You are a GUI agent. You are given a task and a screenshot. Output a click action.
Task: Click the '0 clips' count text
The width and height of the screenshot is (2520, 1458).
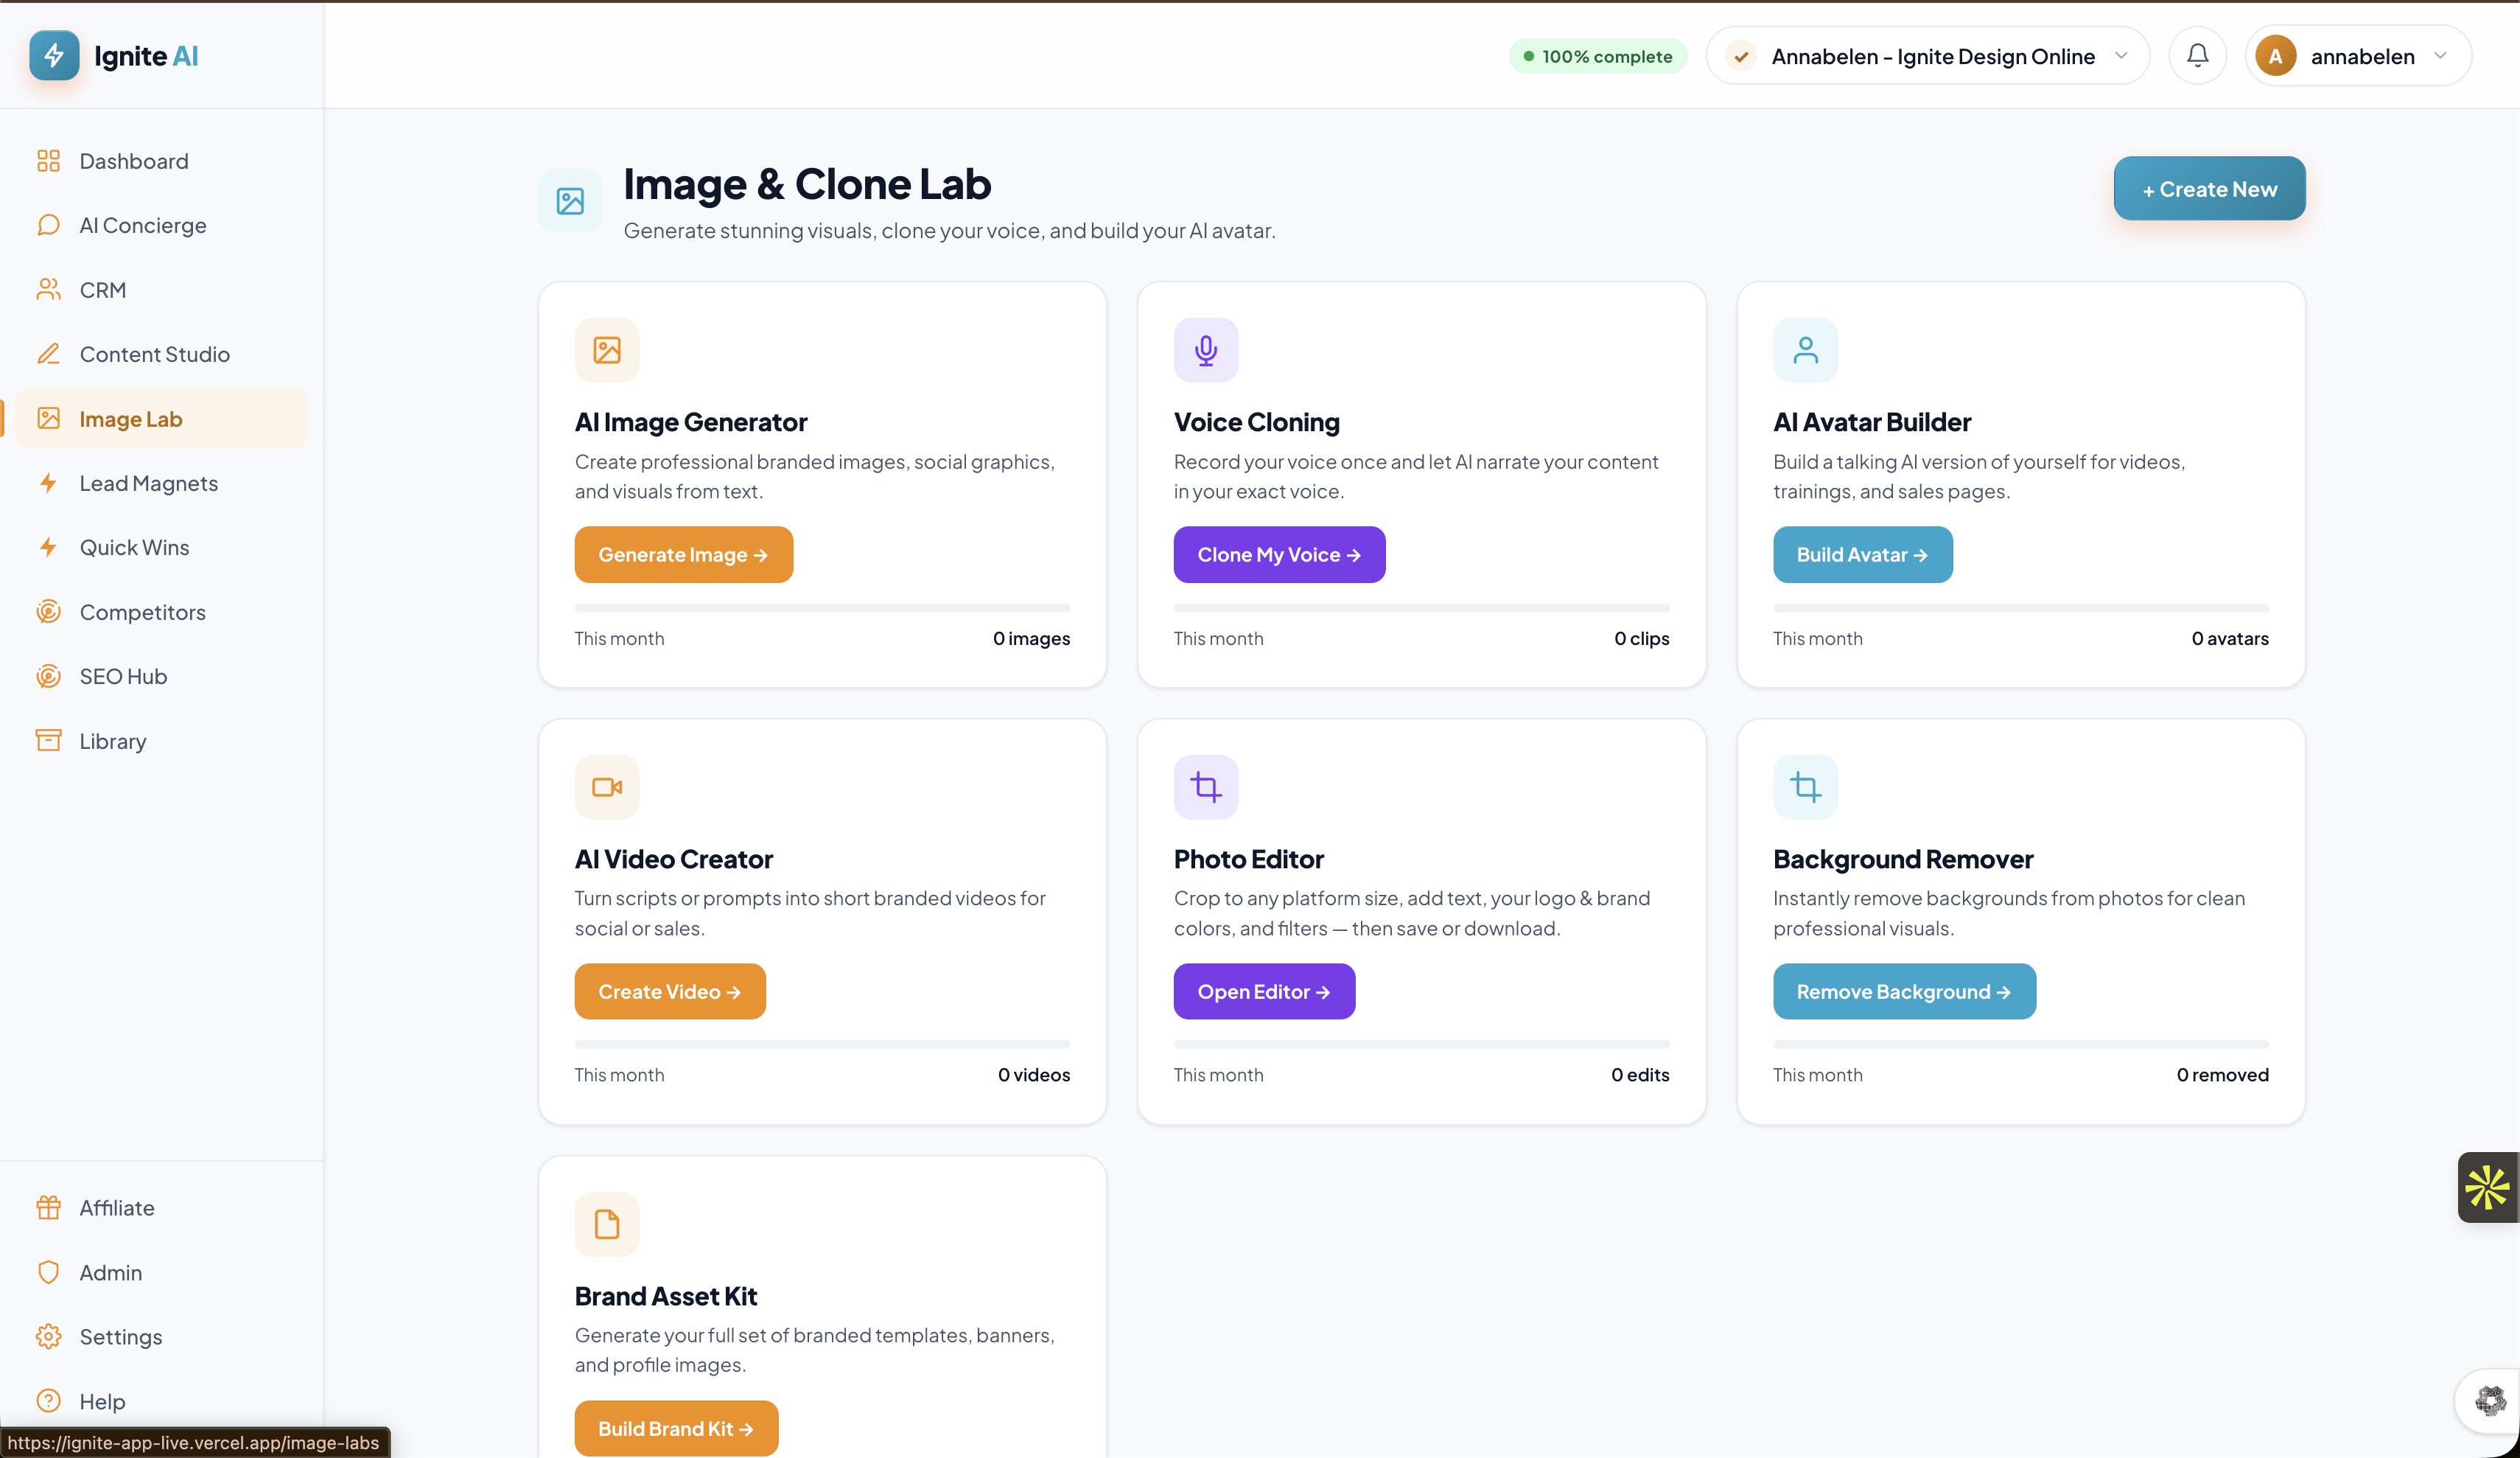pos(1641,638)
